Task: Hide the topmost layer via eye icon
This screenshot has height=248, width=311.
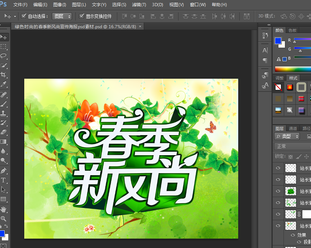Action: (278, 168)
